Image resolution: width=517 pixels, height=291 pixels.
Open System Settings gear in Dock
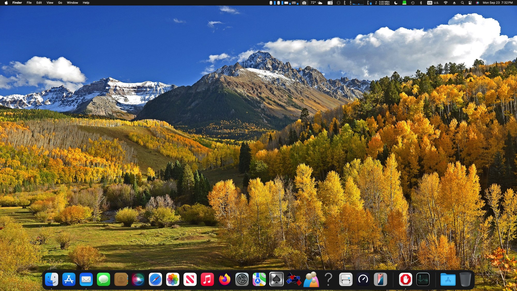pyautogui.click(x=242, y=279)
